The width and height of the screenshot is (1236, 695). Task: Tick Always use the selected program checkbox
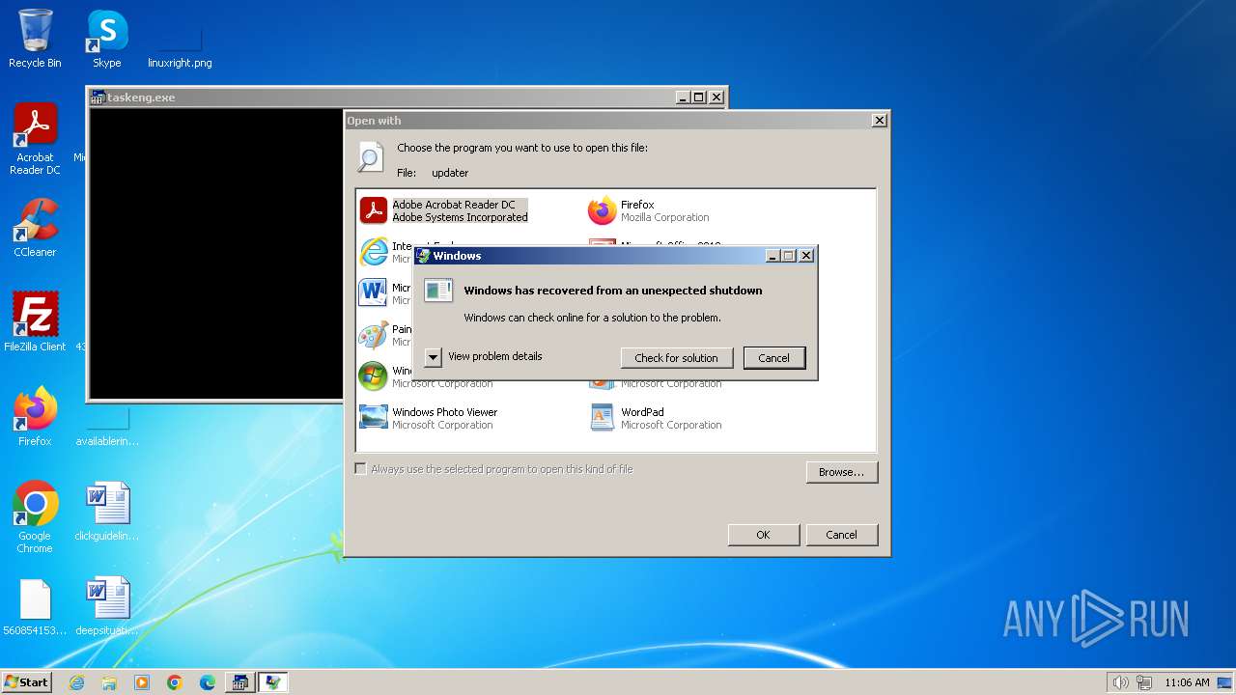click(361, 469)
